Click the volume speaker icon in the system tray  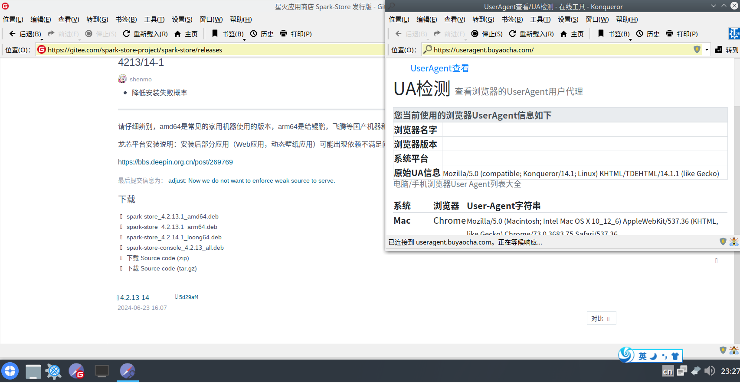click(x=710, y=371)
